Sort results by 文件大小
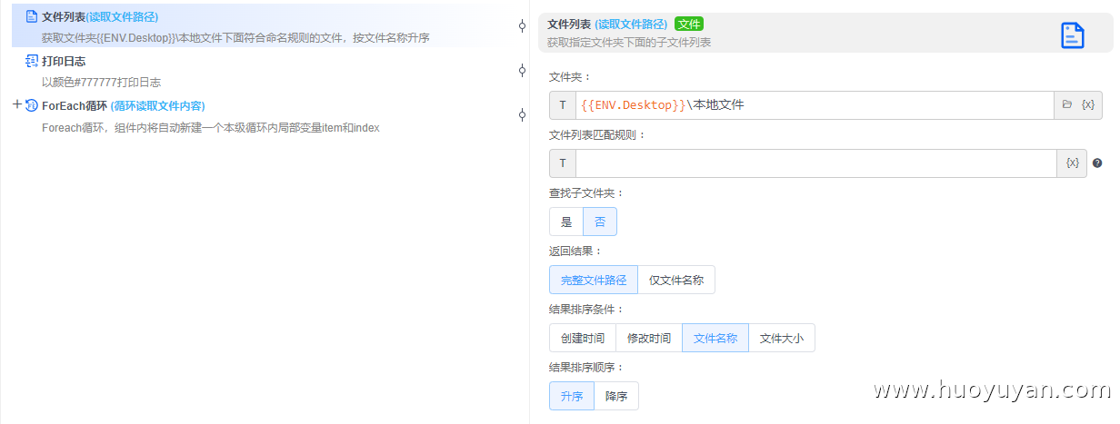1120x424 pixels. click(x=782, y=338)
